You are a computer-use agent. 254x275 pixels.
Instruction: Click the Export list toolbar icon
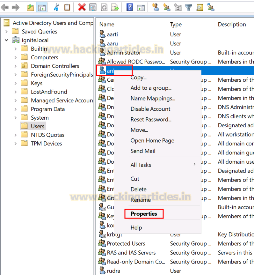pyautogui.click(x=115, y=7)
